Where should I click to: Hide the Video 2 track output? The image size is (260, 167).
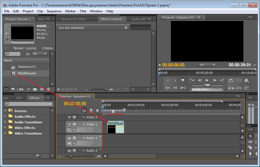(x=69, y=117)
